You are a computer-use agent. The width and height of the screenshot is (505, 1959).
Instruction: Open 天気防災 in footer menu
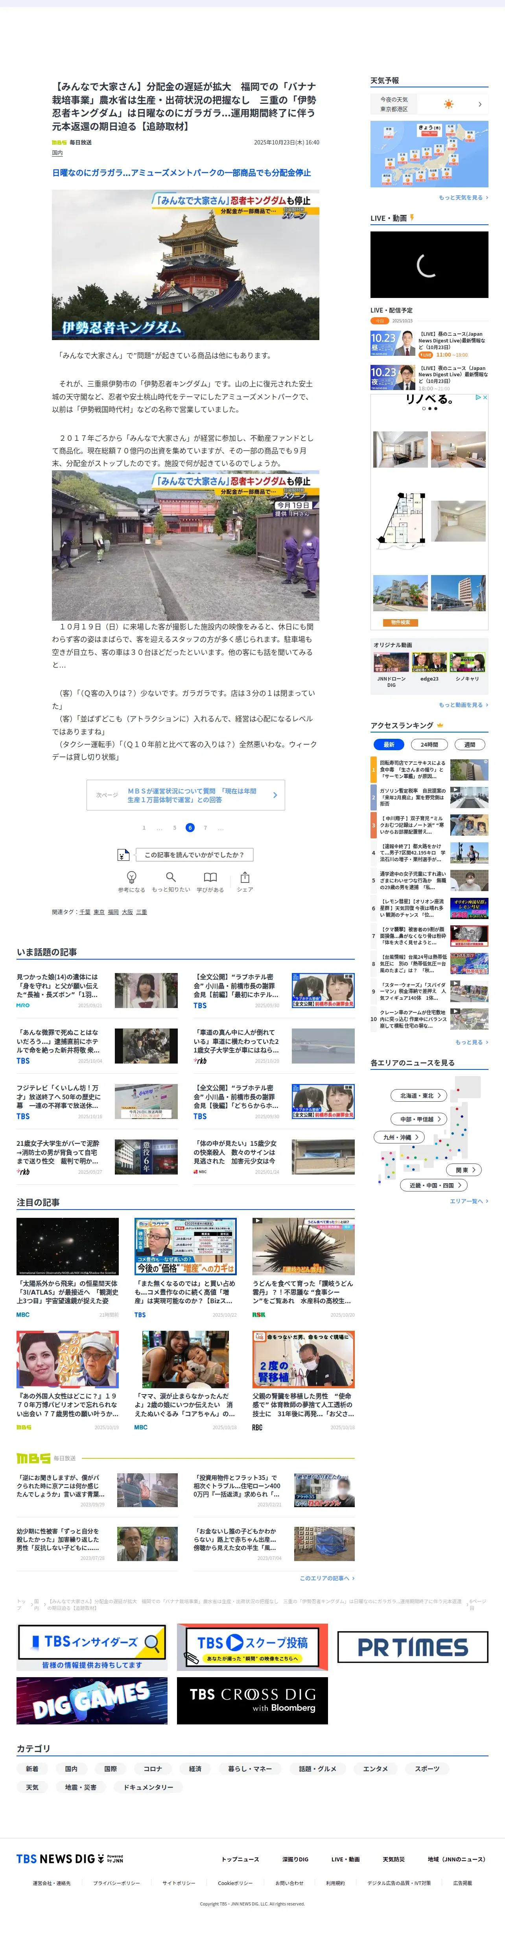(x=393, y=1859)
